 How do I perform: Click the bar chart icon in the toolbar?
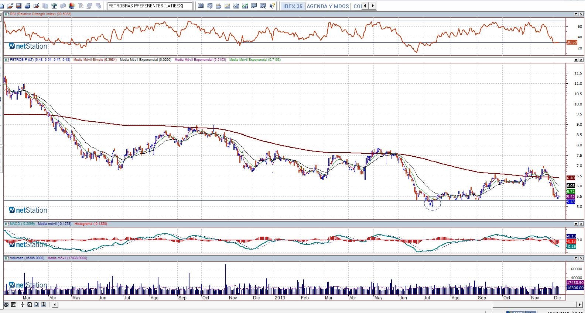point(218,6)
